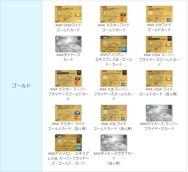Viewport: 188px width, 172px height.
Task: Open the ANA Amex Super Flyers Gold card image
Action: pos(68,143)
